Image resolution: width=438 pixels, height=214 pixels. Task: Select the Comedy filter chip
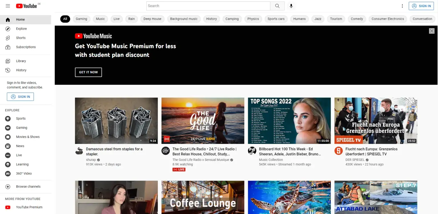(x=357, y=19)
